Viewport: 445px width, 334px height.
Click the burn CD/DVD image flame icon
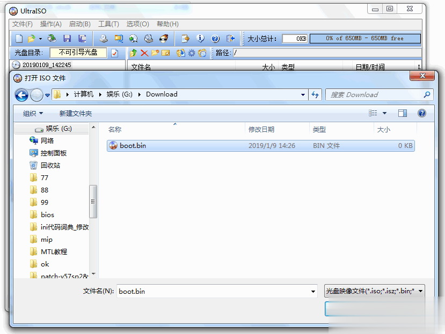coord(164,38)
